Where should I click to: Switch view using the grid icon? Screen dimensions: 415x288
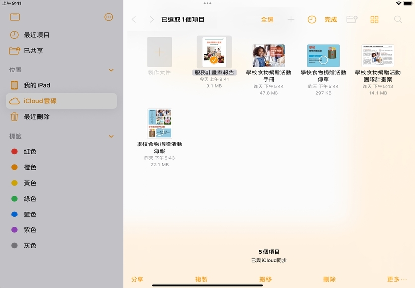click(374, 20)
